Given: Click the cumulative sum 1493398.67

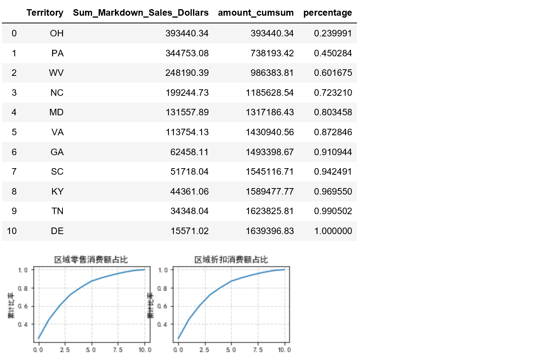Looking at the screenshot, I should [270, 152].
